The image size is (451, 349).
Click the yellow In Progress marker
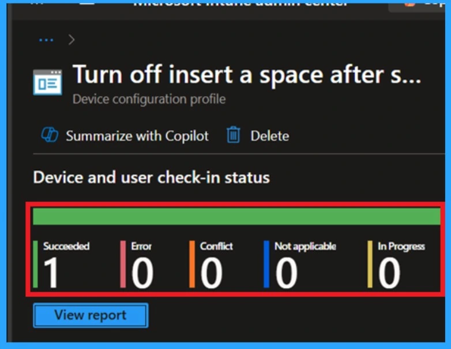tap(370, 264)
